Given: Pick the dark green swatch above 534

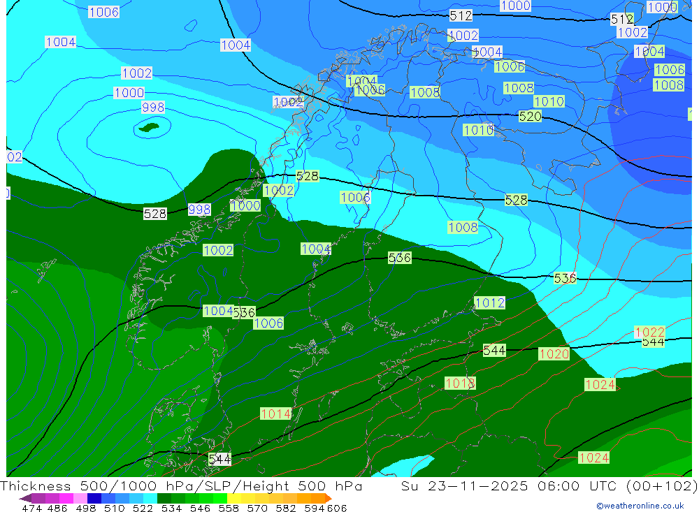Looking at the screenshot, I should coord(164,499).
